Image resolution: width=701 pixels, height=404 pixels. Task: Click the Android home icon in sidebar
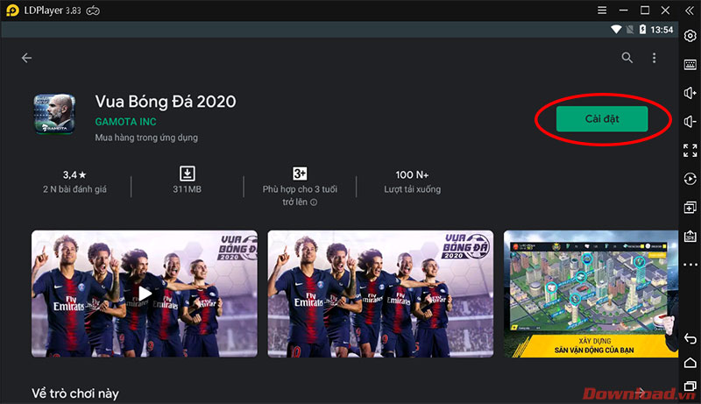click(690, 363)
